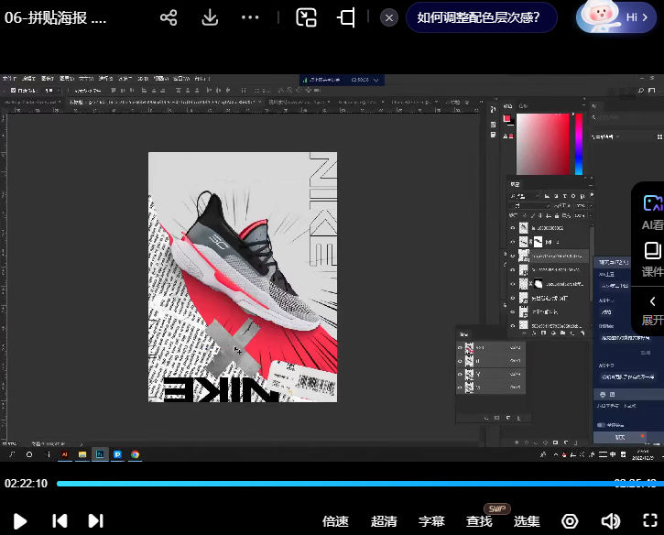Image resolution: width=664 pixels, height=535 pixels.
Task: Play the video
Action: click(x=20, y=520)
